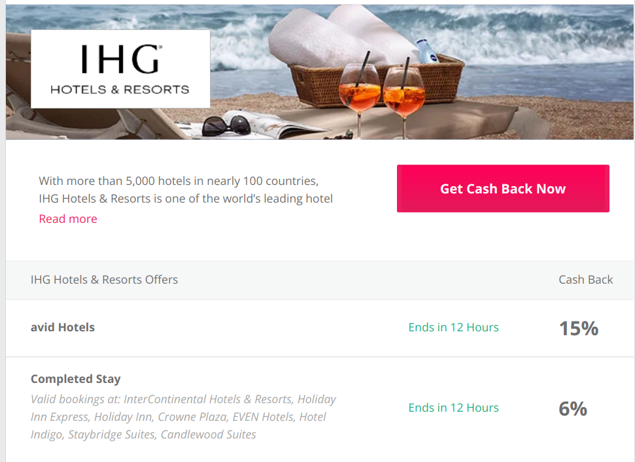Click the valid bookings brand list text
The image size is (635, 462).
(184, 417)
